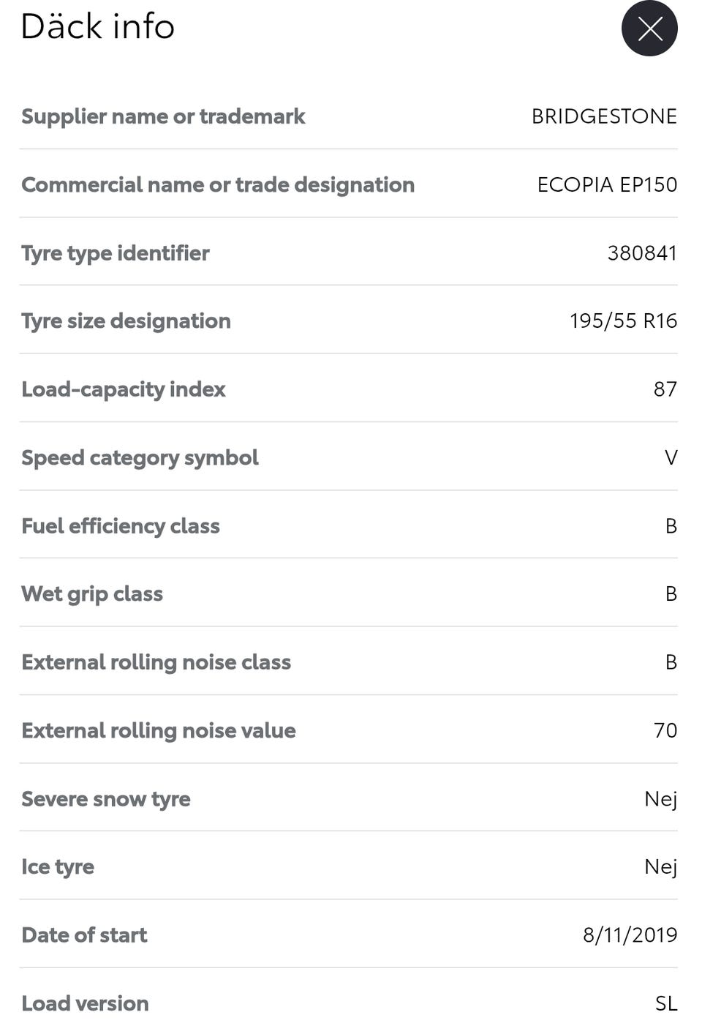Click the 8/11/2019 start date value

pyautogui.click(x=630, y=935)
